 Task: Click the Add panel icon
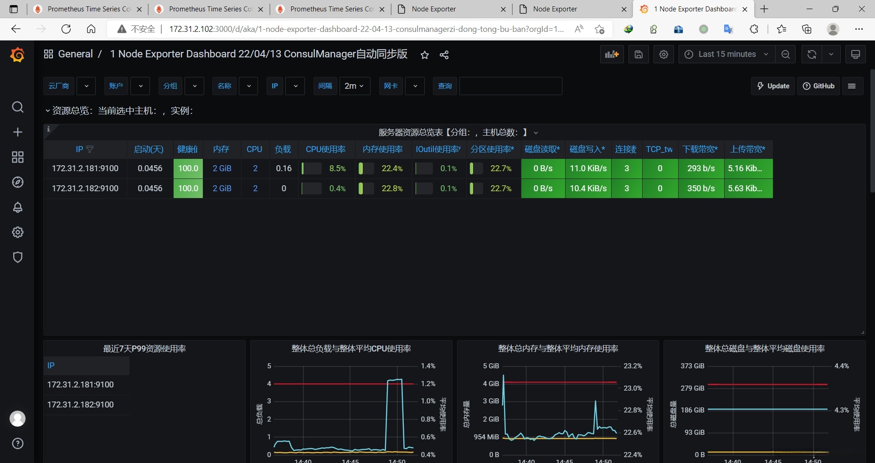tap(612, 55)
